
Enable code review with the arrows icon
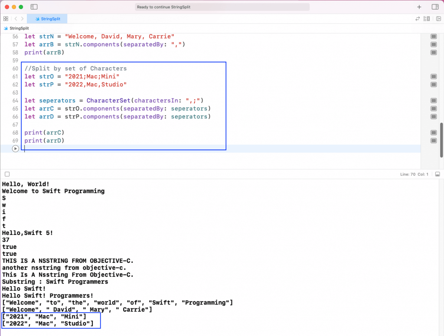tap(418, 19)
